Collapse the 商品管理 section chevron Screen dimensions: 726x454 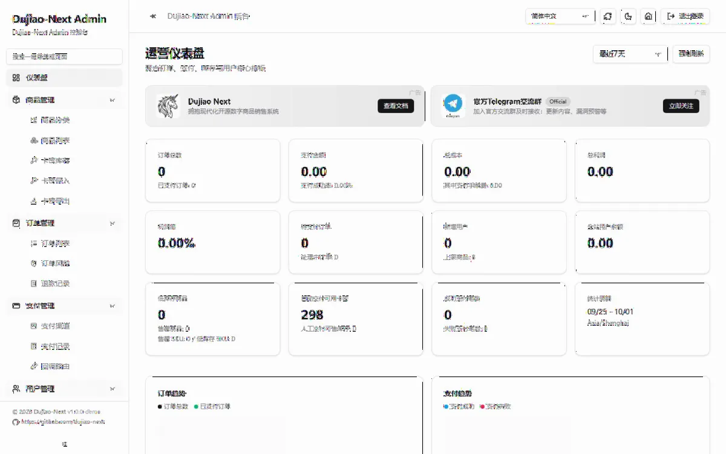pos(112,100)
